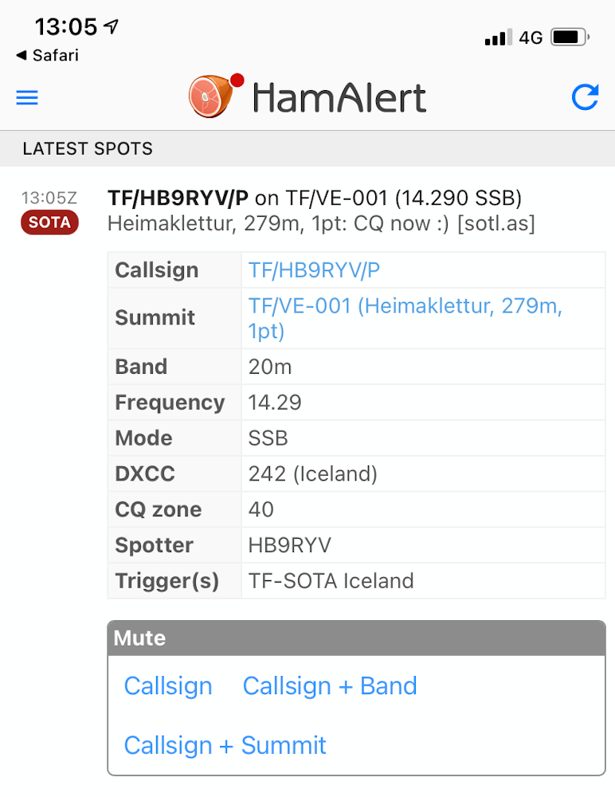615x797 pixels.
Task: Open the hamburger menu icon
Action: click(27, 97)
